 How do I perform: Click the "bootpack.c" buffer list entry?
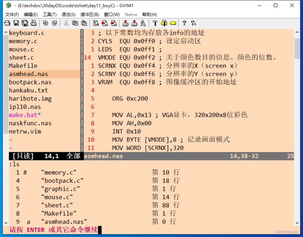tap(62, 181)
